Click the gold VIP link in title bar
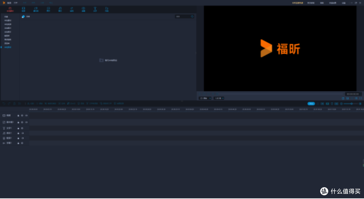Image resolution: width=364 pixels, height=199 pixels. pos(297,3)
